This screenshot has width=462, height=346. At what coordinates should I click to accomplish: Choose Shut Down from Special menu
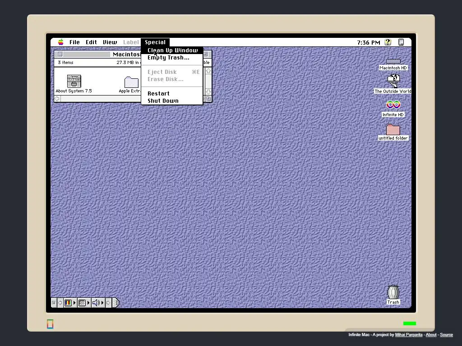(x=172, y=101)
